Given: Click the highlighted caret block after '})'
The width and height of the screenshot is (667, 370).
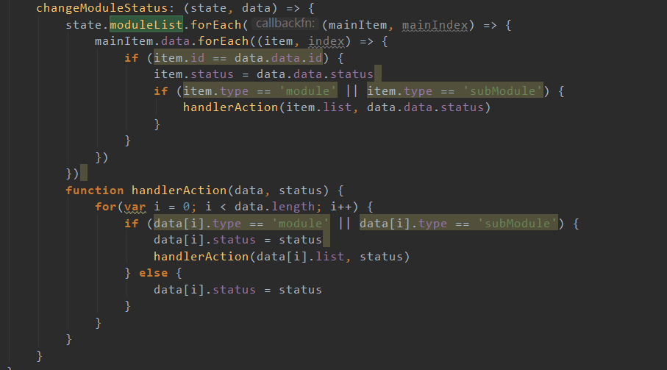Looking at the screenshot, I should (x=84, y=173).
